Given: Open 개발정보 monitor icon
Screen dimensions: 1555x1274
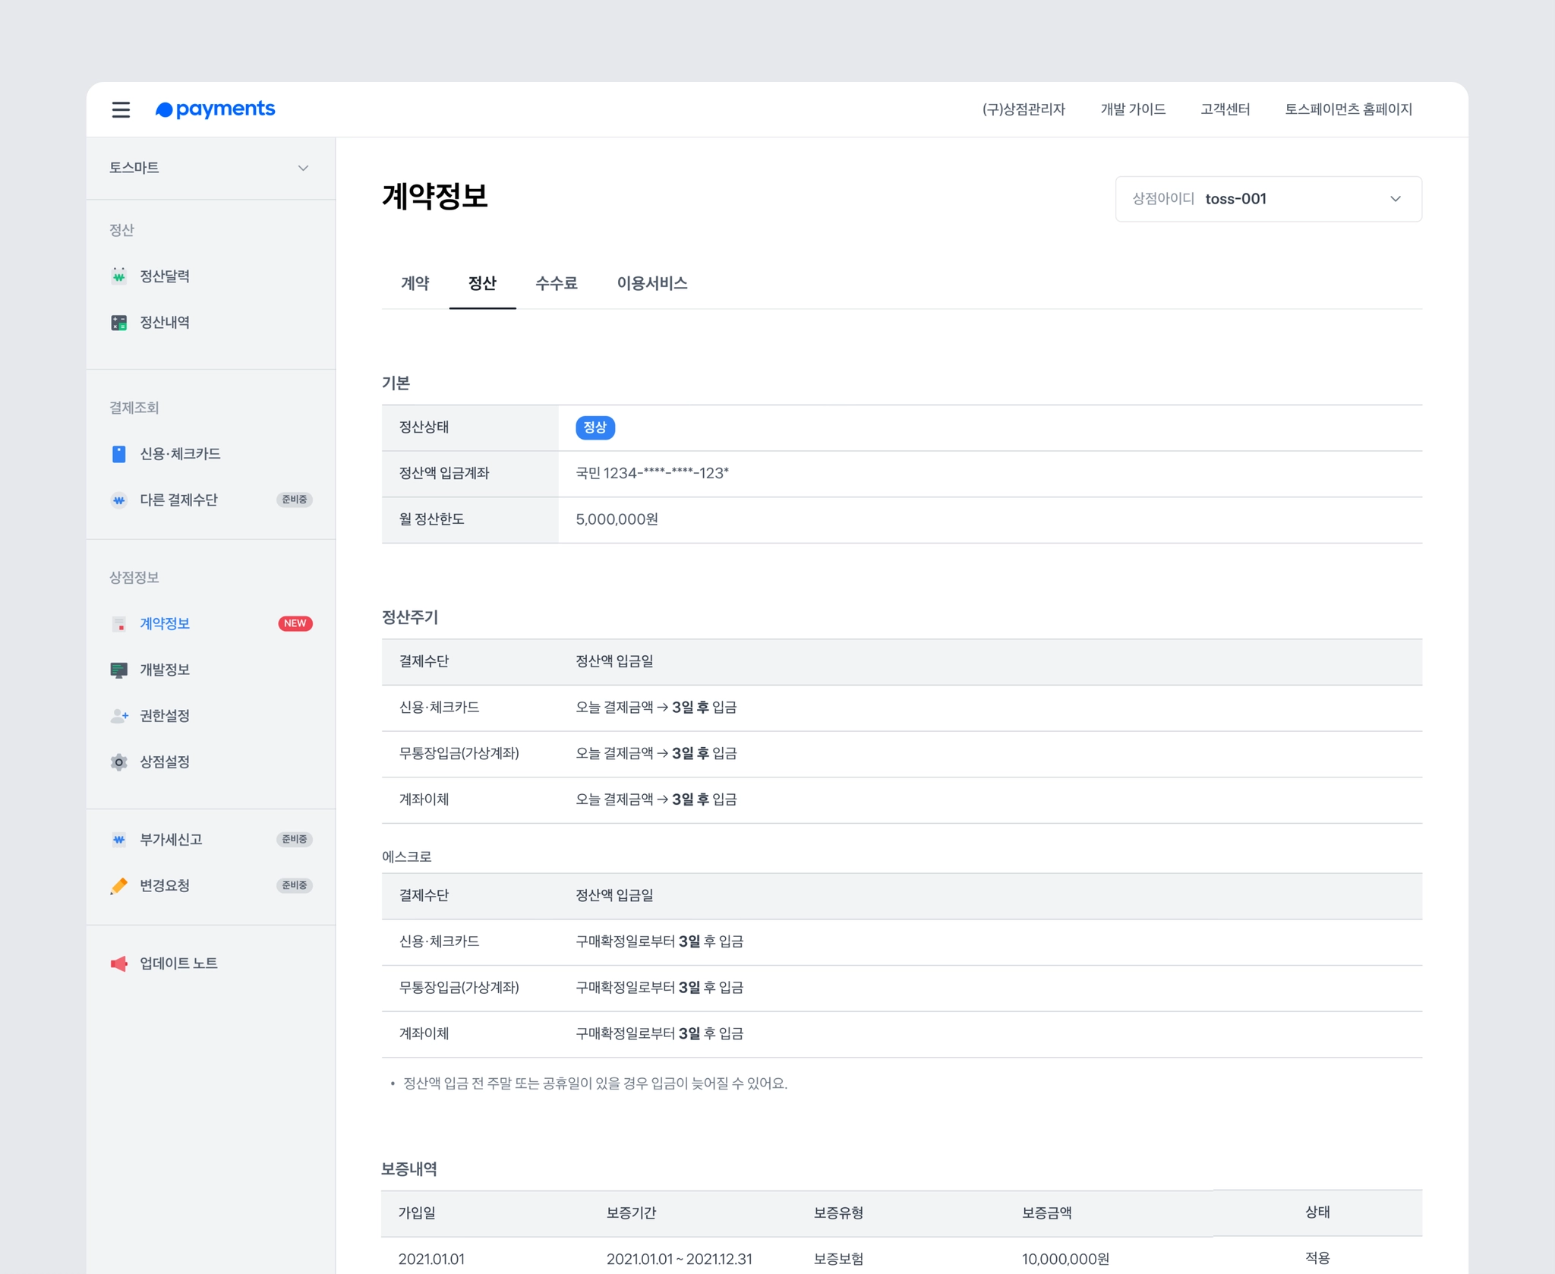Looking at the screenshot, I should 119,670.
